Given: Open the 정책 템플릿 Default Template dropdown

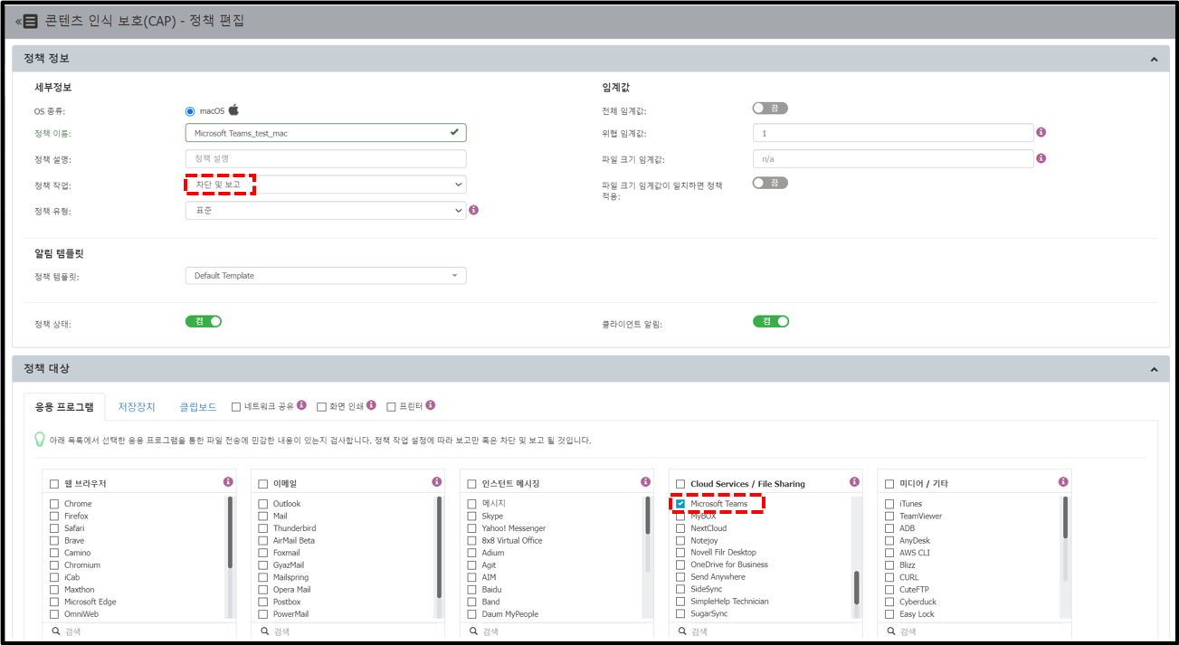Looking at the screenshot, I should [325, 276].
